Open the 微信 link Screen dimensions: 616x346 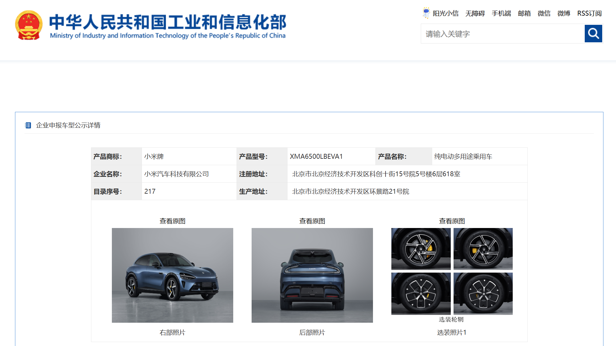[544, 13]
